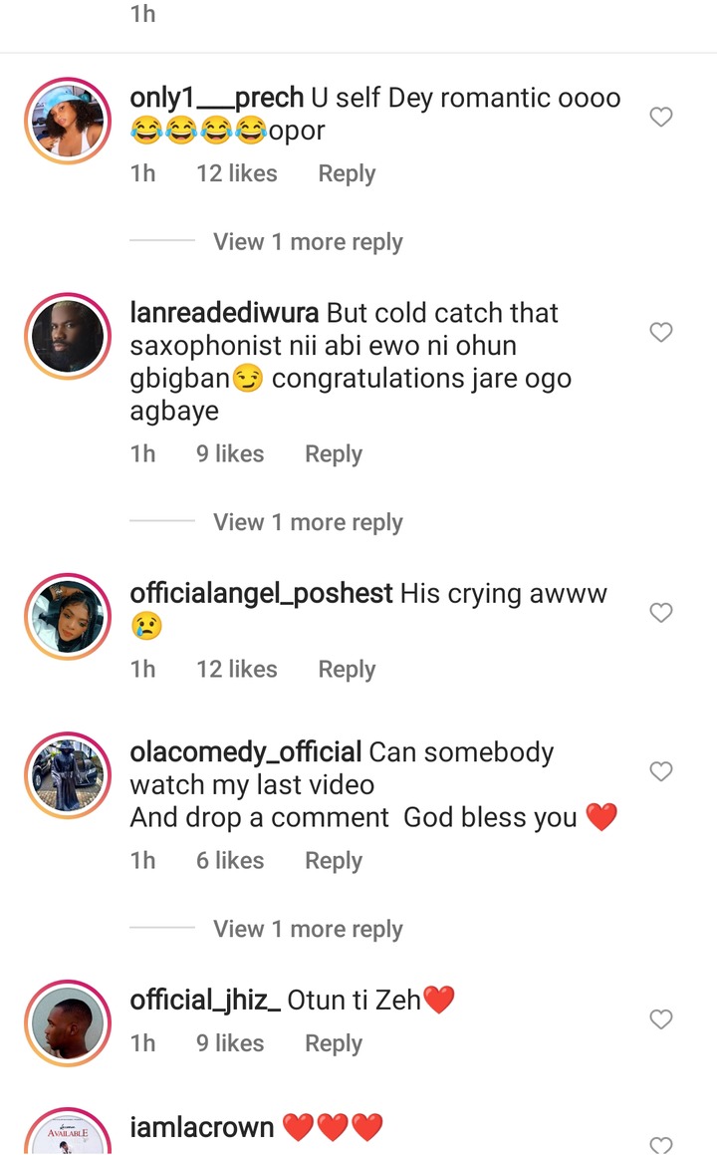Viewport: 717px width, 1155px height.
Task: Like only1___prech's comment with the heart
Action: [661, 118]
